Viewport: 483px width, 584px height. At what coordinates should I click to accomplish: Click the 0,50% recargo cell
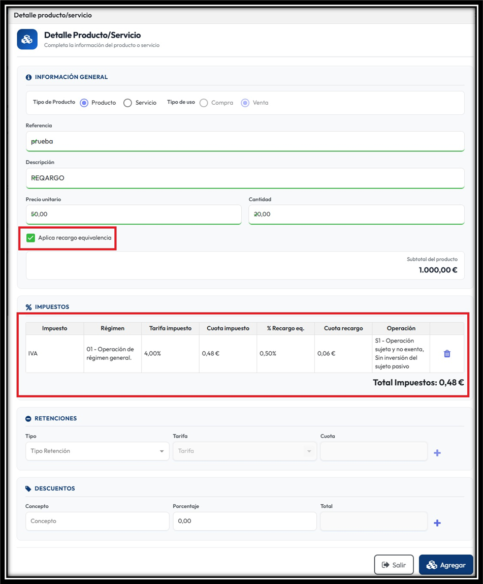click(285, 353)
